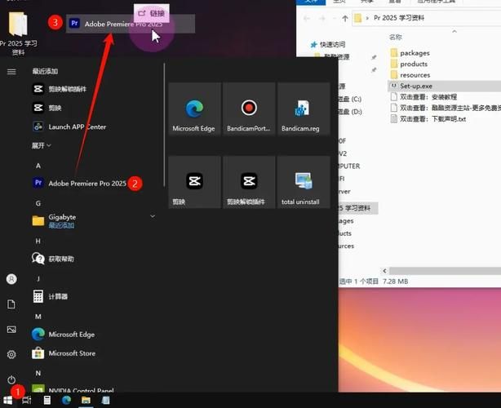Screen dimensions: 501x408
Task: Select Set-up.exe in Explorer
Action: point(411,86)
